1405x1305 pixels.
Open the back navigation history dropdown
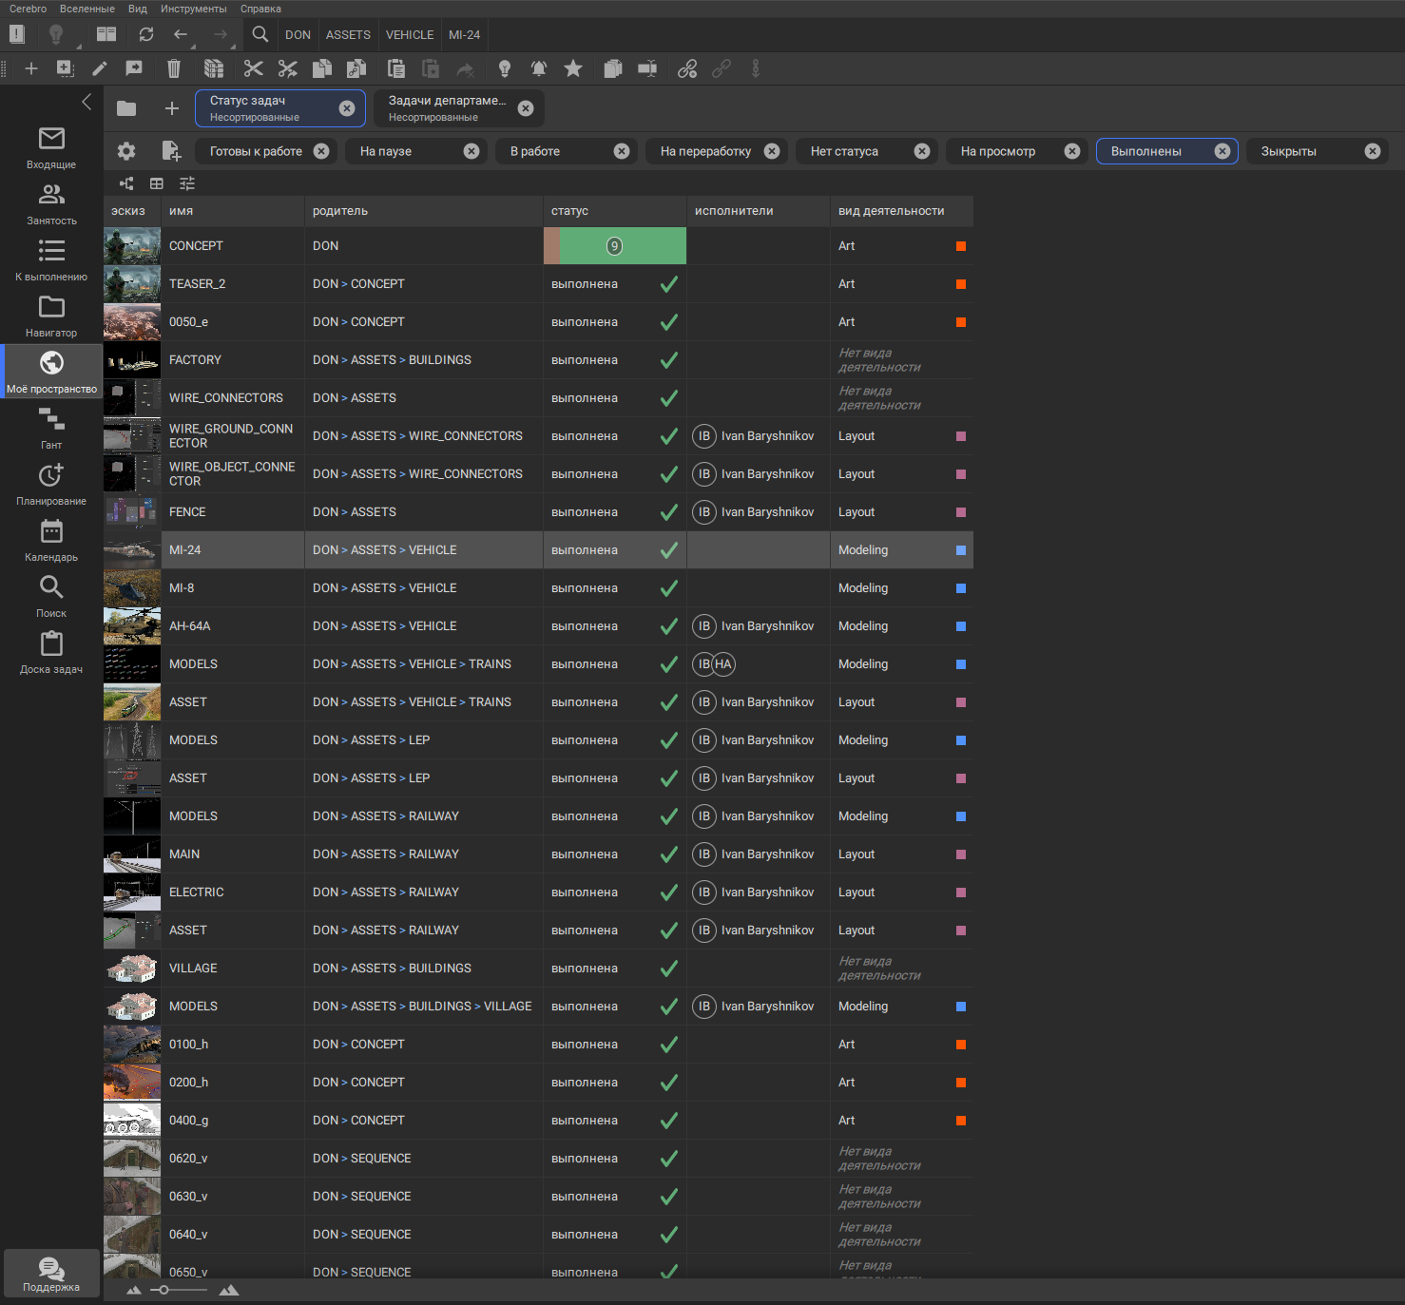coord(193,45)
